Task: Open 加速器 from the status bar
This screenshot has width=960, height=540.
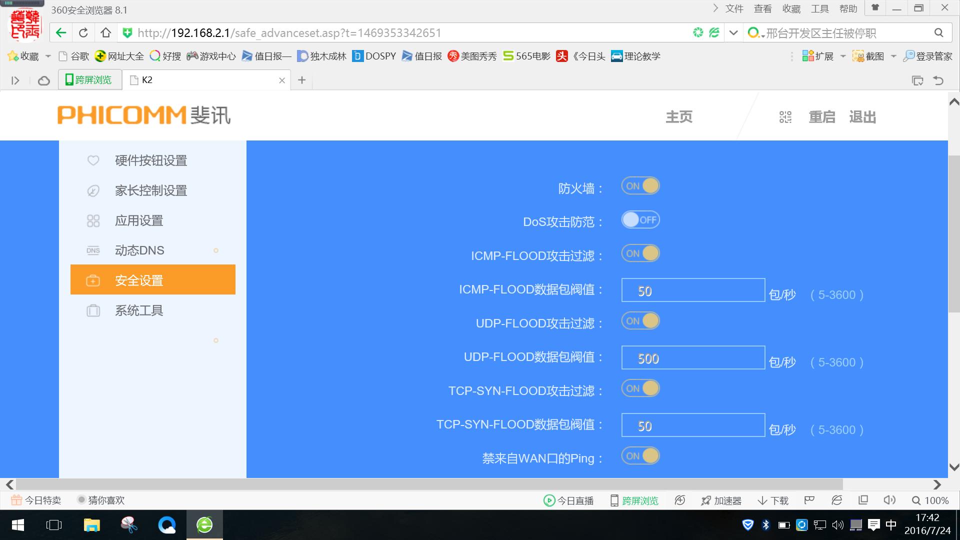Action: [x=721, y=500]
